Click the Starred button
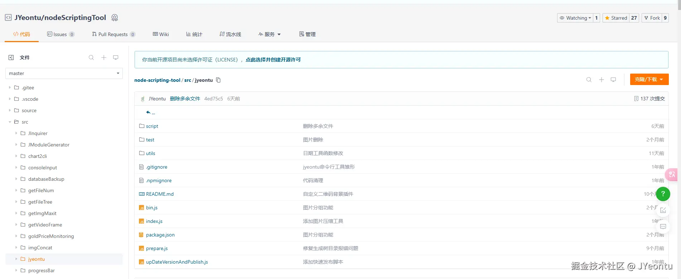 coord(616,18)
